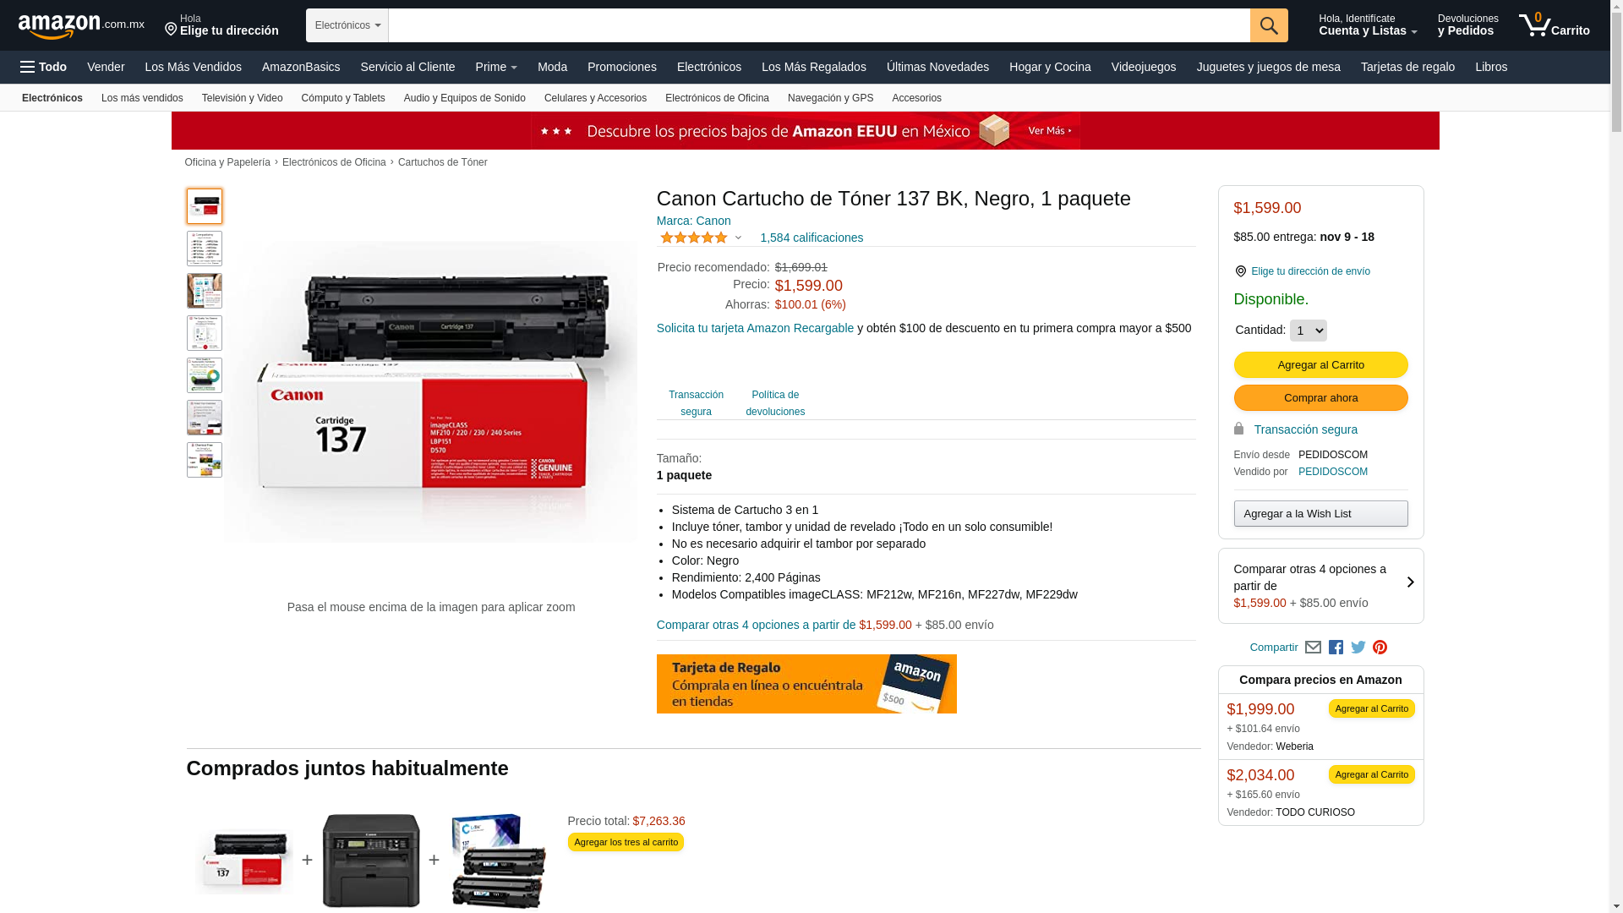The width and height of the screenshot is (1623, 913).
Task: Open the Cantidad quantity dropdown
Action: point(1308,331)
